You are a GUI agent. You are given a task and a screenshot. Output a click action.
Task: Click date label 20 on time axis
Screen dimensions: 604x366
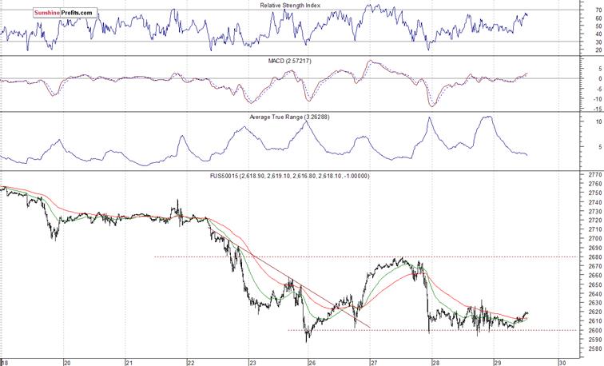[67, 363]
